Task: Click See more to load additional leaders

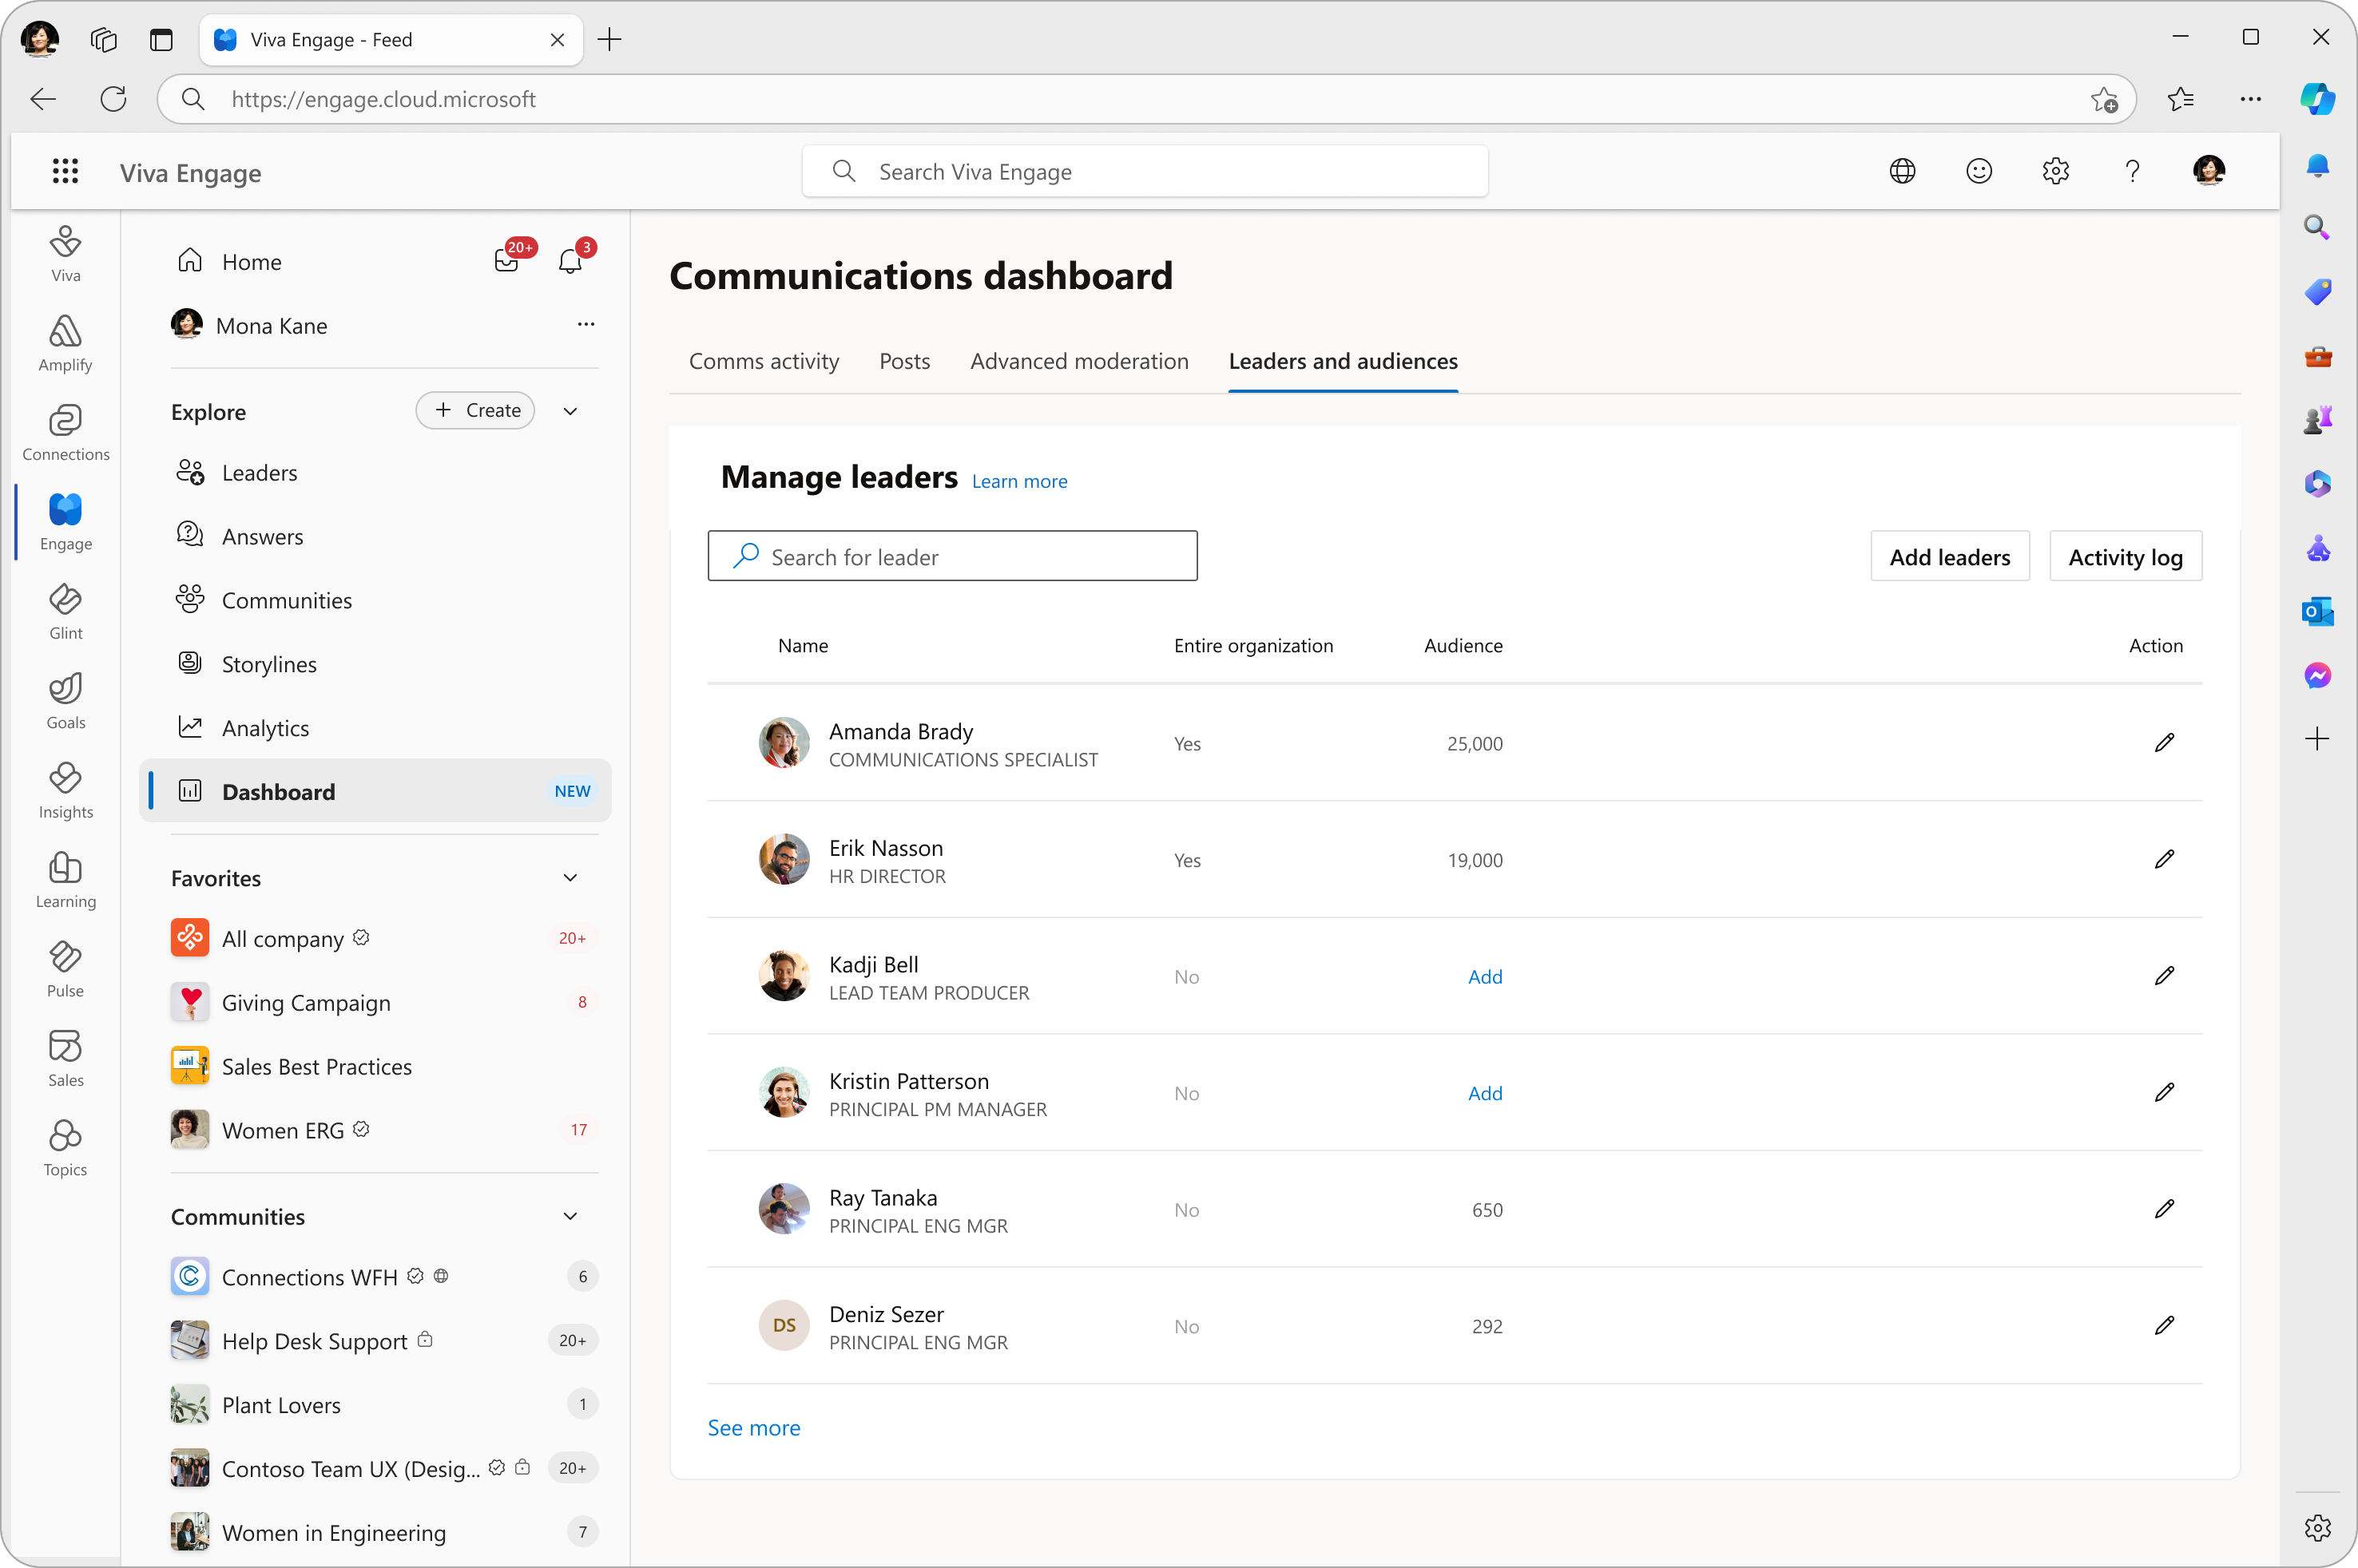Action: (x=753, y=1427)
